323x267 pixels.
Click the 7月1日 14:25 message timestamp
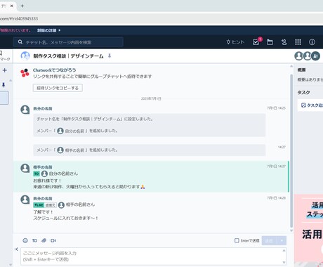276,108
